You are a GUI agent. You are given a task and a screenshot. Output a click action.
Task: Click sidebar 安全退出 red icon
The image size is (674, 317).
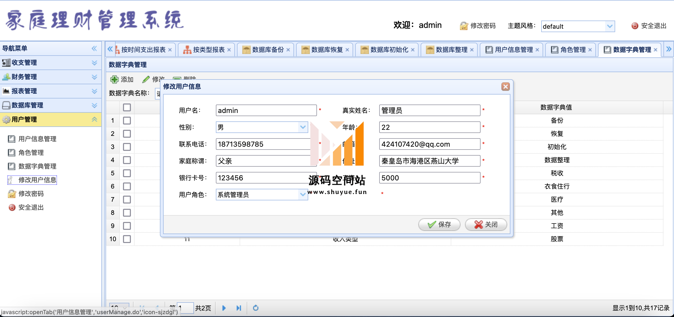pos(12,207)
